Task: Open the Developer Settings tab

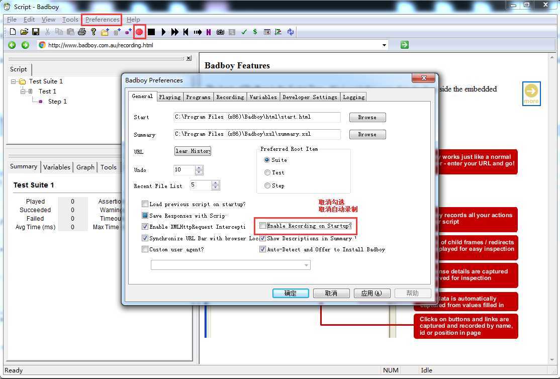Action: pyautogui.click(x=310, y=97)
